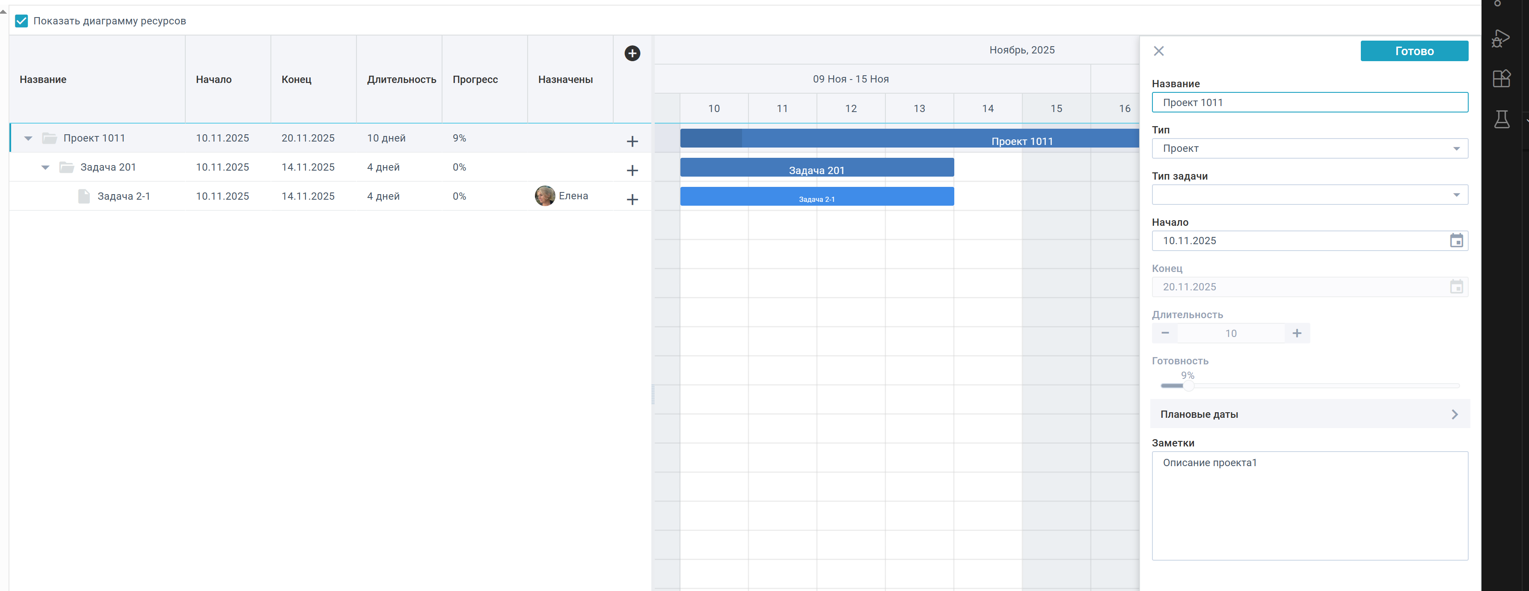
Task: Uncheck Показать диаграмму ресурсов checkbox
Action: (x=21, y=21)
